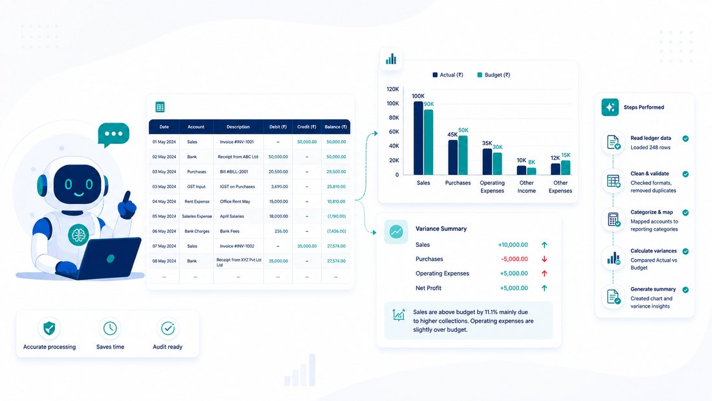Click the Clean & validate table icon
Image resolution: width=712 pixels, height=401 pixels.
tap(614, 181)
